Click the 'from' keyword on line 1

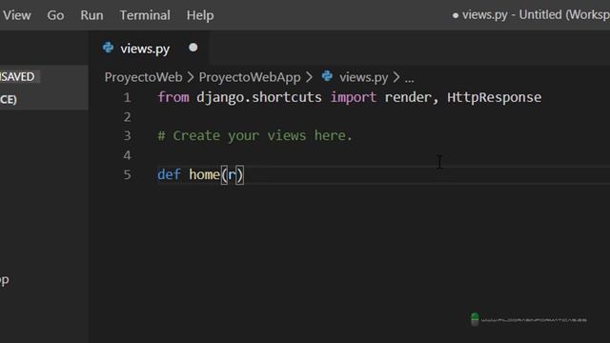[x=173, y=97]
